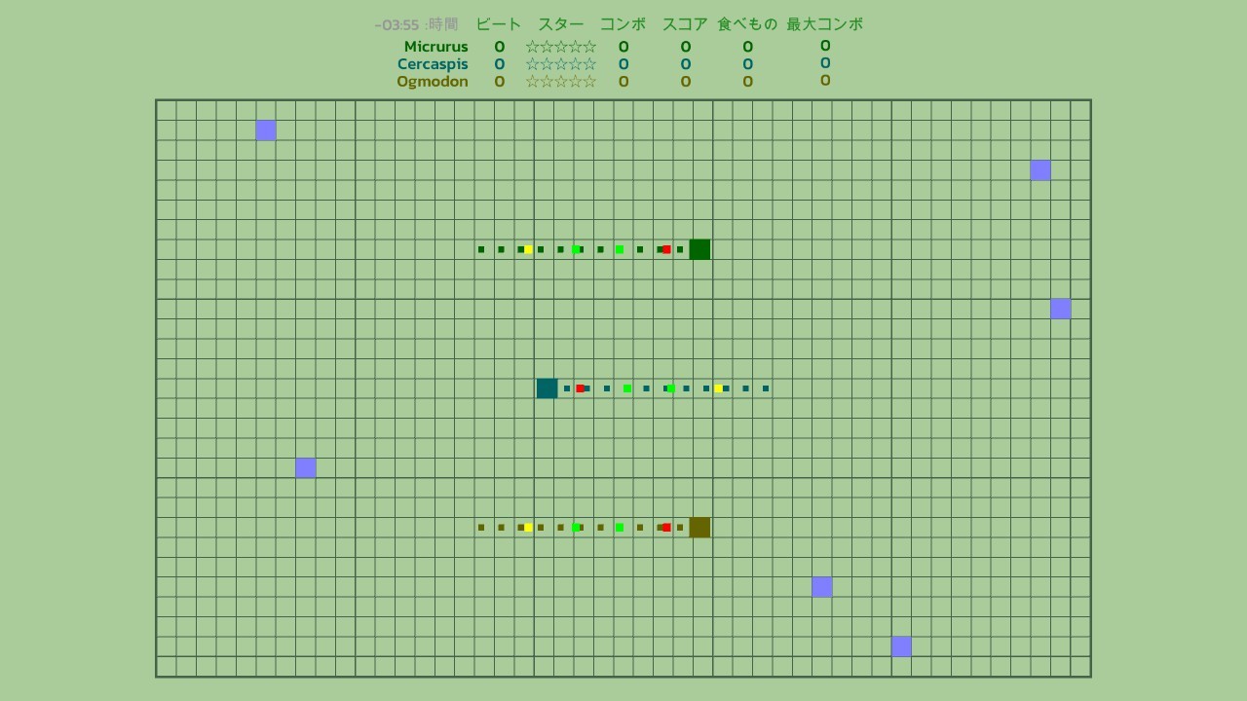The width and height of the screenshot is (1247, 701).
Task: Click the Micrurus star rating
Action: pos(561,47)
